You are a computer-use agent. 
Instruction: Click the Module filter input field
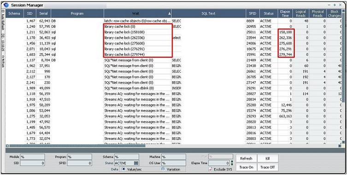tap(32, 157)
